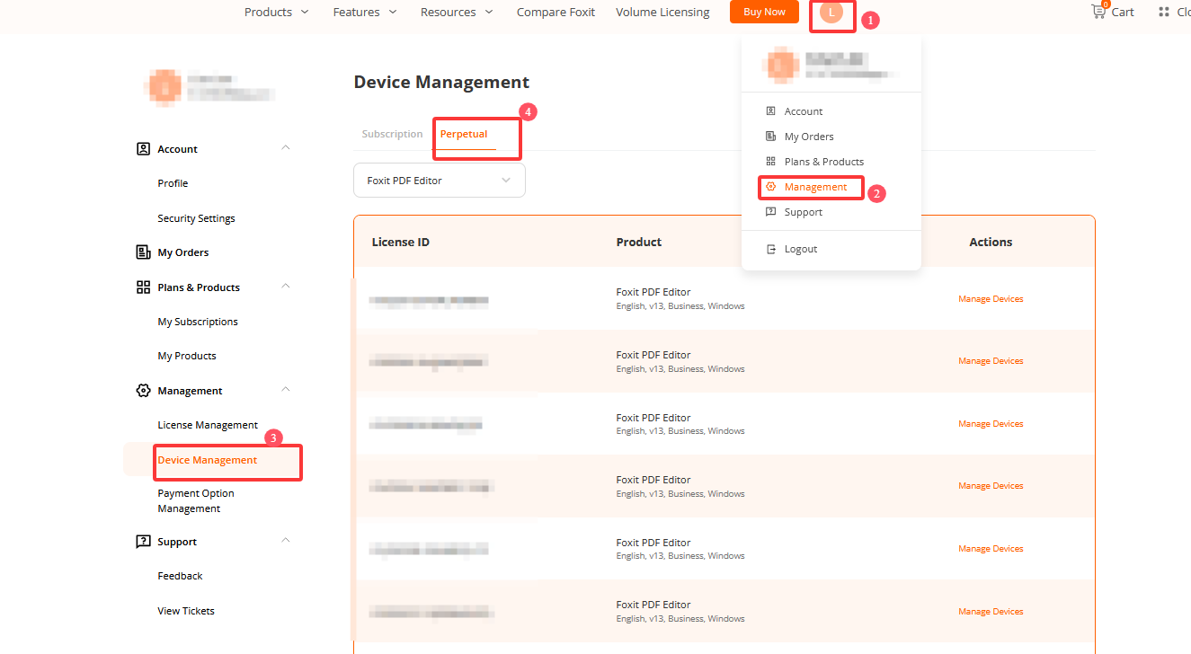This screenshot has height=654, width=1191.
Task: Click the Support icon in the user dropdown
Action: (x=770, y=212)
